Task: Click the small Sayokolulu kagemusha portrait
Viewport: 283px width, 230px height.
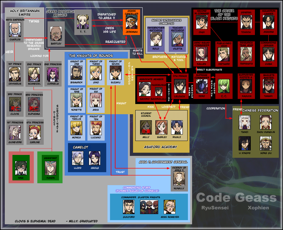Action: (159, 91)
